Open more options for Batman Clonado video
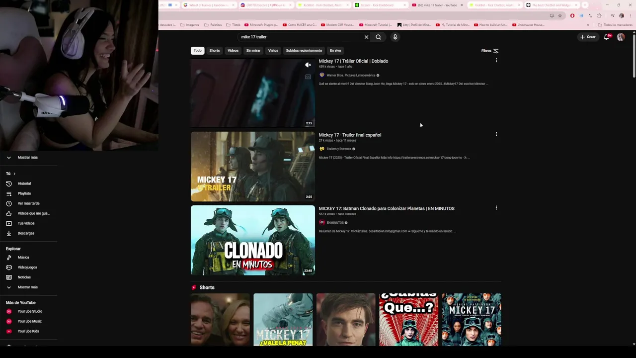The width and height of the screenshot is (636, 358). click(x=496, y=208)
